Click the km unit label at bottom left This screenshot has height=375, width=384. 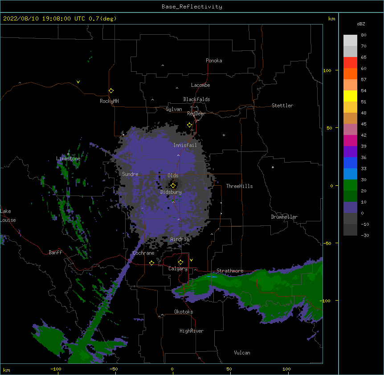click(x=6, y=370)
